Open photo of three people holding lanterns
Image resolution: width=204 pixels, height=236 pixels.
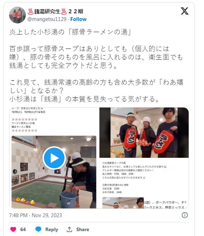pyautogui.click(x=144, y=132)
